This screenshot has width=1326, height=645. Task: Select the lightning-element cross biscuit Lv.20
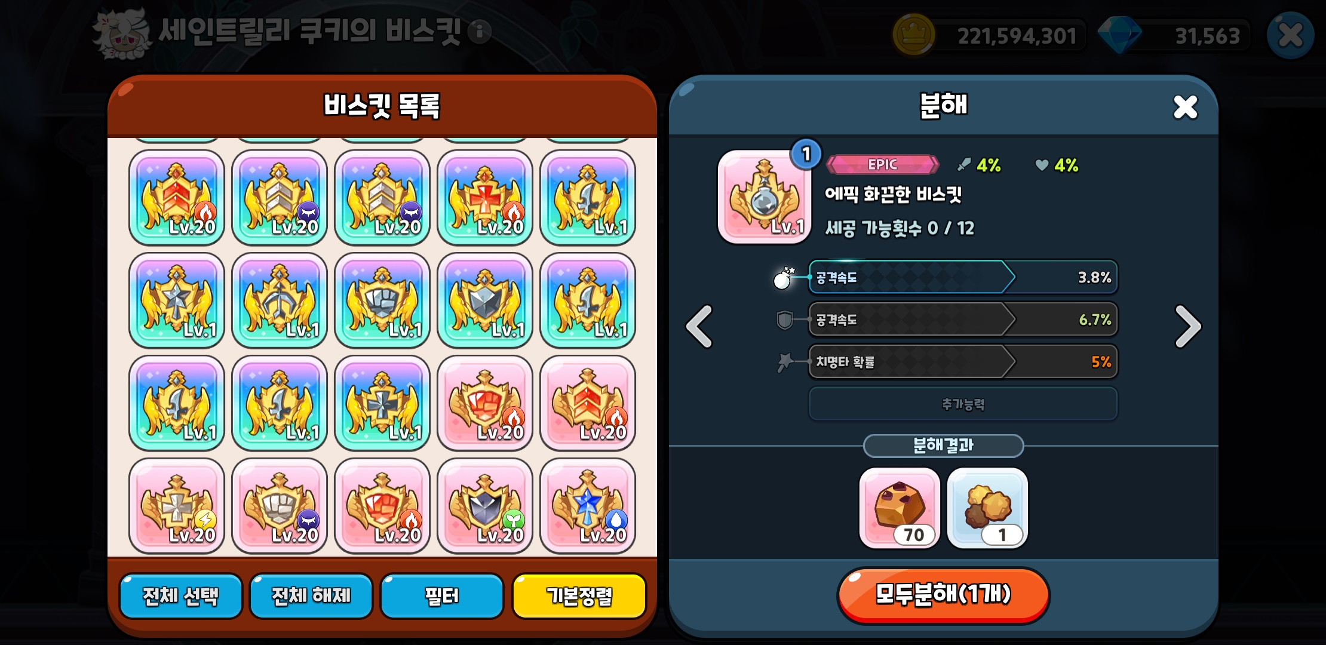(x=177, y=506)
